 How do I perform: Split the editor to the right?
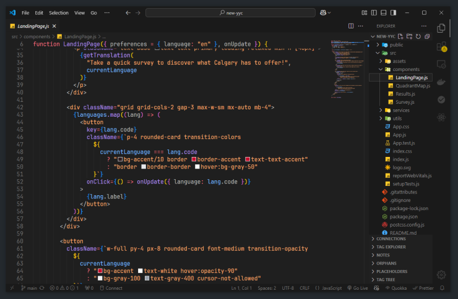tap(352, 26)
